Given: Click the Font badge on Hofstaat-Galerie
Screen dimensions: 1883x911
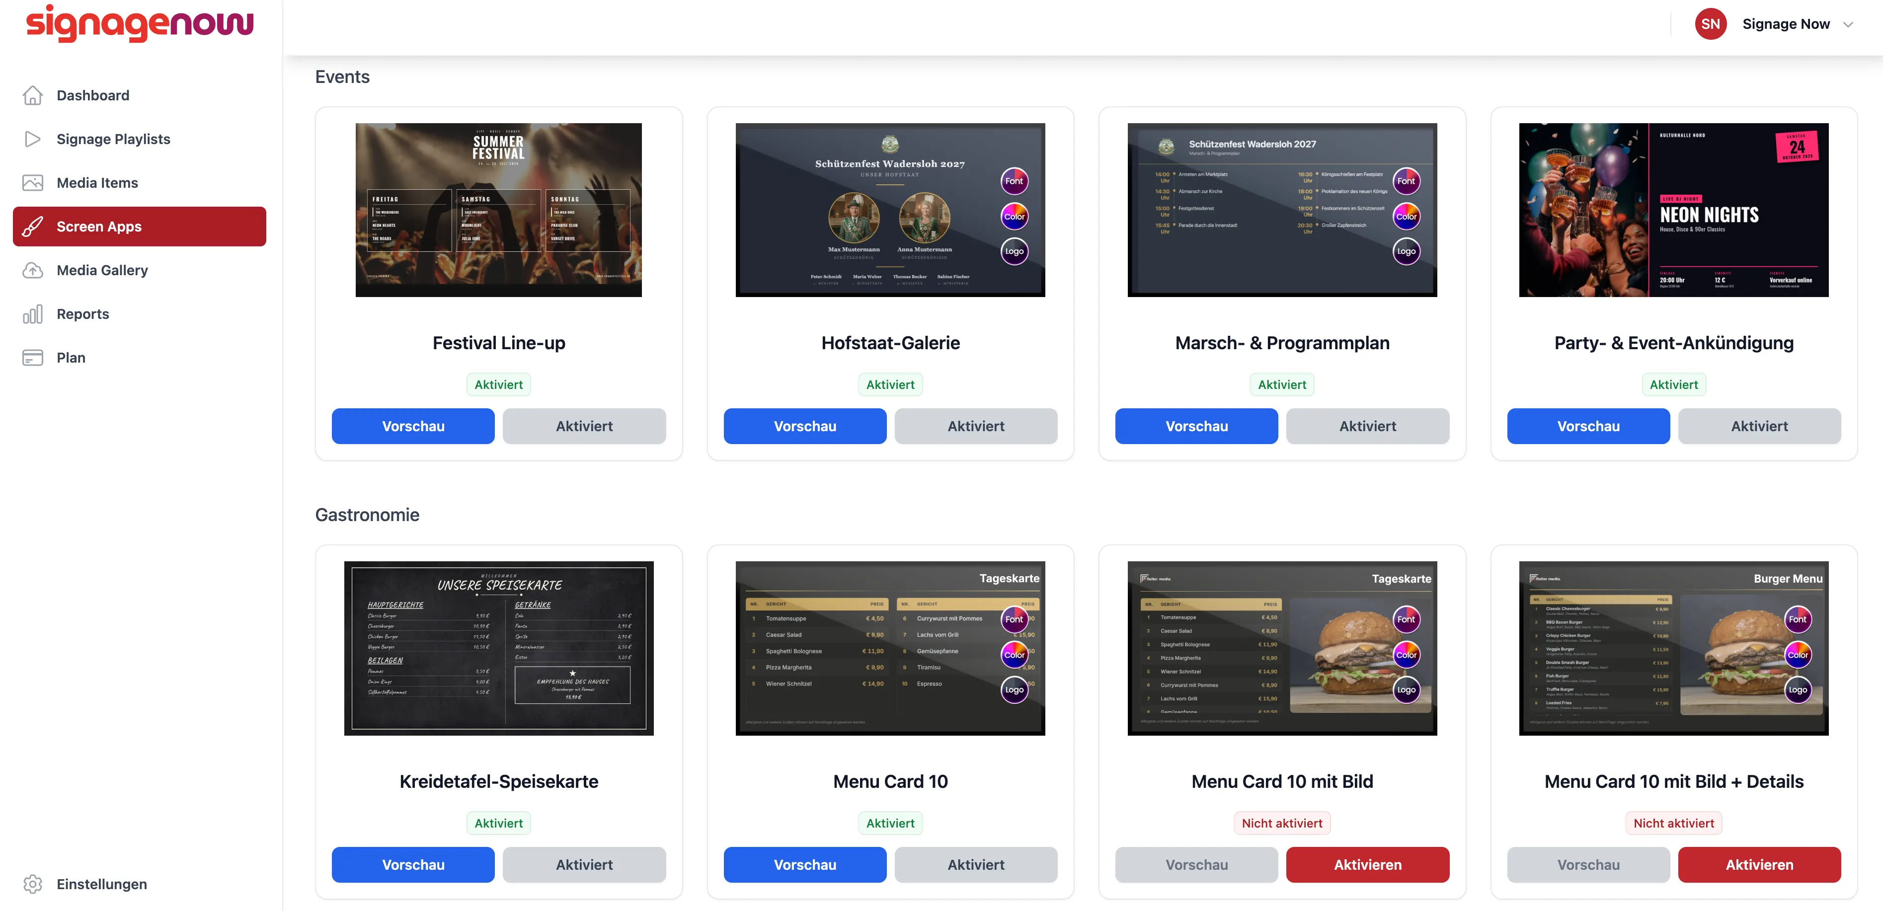Looking at the screenshot, I should (1014, 181).
